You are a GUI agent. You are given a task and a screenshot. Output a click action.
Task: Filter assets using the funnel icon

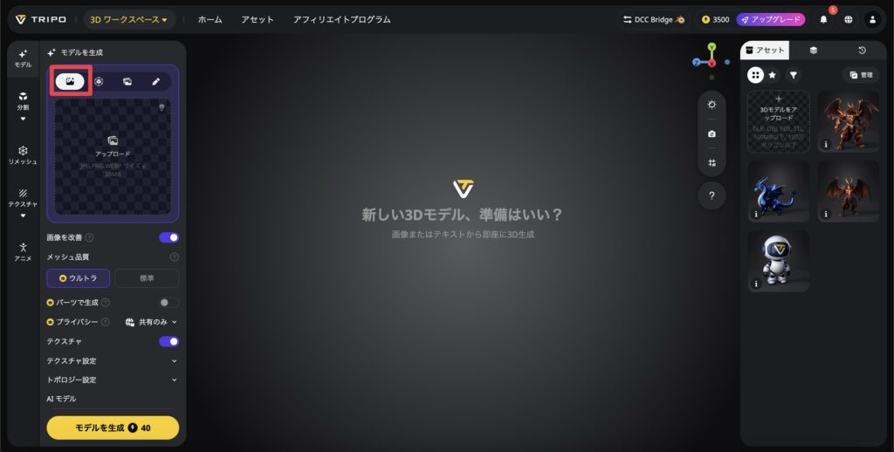[x=793, y=75]
